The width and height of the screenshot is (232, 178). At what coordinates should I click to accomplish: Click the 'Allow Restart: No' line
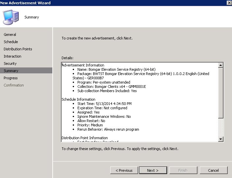(91, 121)
